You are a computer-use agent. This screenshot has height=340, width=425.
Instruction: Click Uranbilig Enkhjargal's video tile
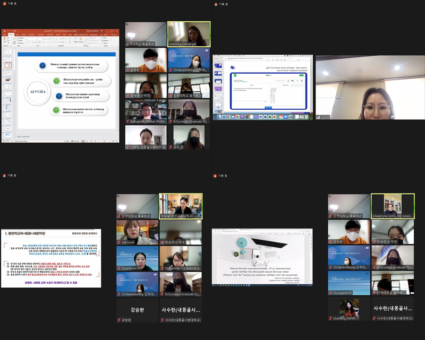(189, 34)
